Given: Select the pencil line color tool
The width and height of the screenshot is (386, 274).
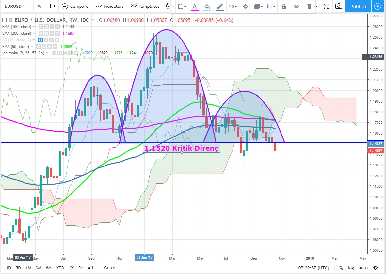Looking at the screenshot, I should 220,7.
